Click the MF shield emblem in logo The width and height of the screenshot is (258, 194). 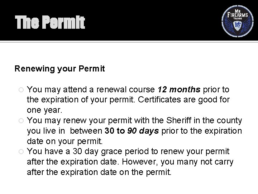click(238, 26)
